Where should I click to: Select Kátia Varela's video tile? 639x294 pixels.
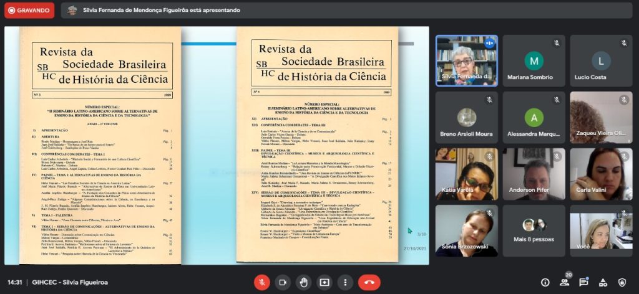[467, 174]
